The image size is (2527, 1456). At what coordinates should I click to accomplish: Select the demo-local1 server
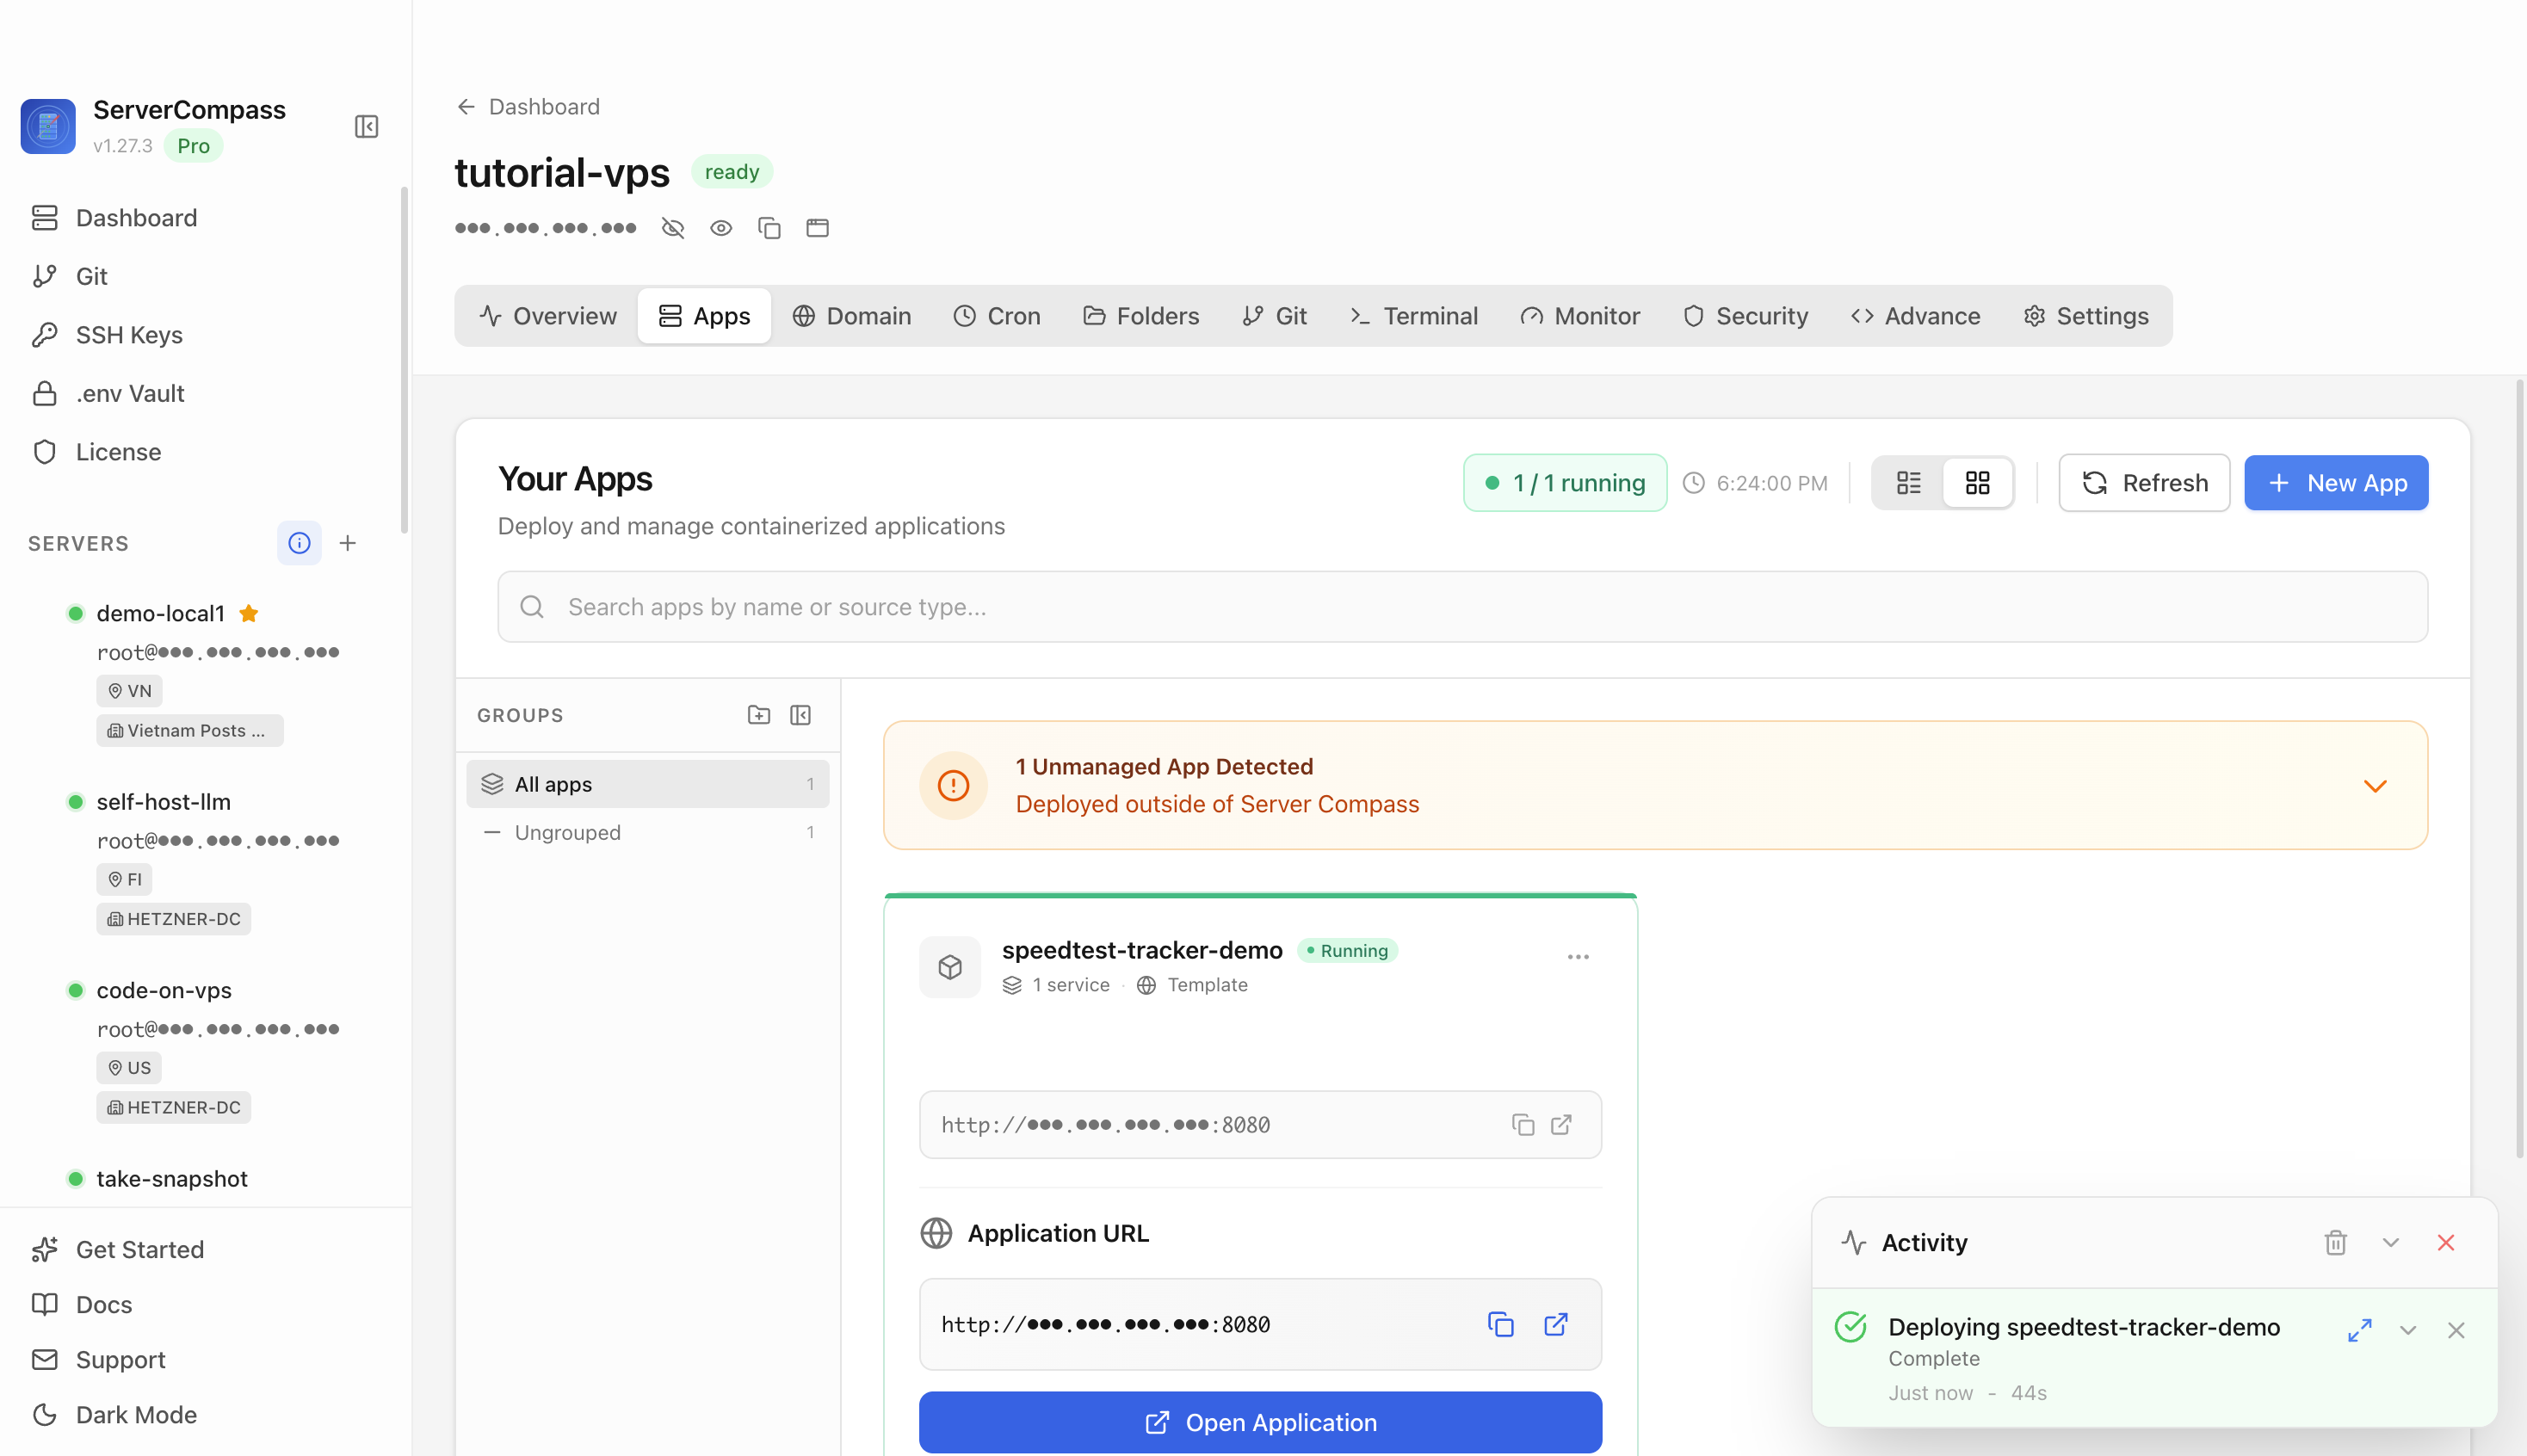[160, 614]
